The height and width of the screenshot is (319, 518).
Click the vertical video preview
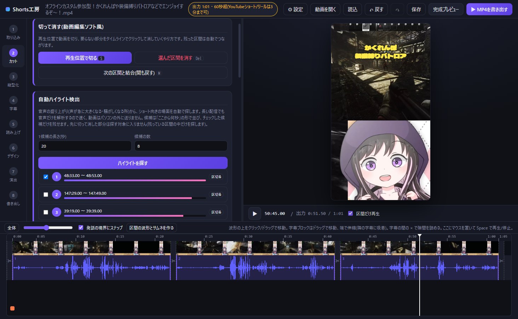(x=381, y=112)
